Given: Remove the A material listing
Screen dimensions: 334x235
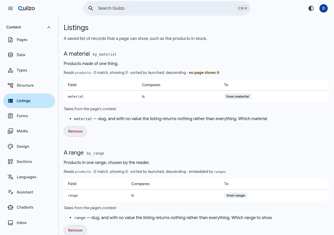Looking at the screenshot, I should tap(75, 131).
